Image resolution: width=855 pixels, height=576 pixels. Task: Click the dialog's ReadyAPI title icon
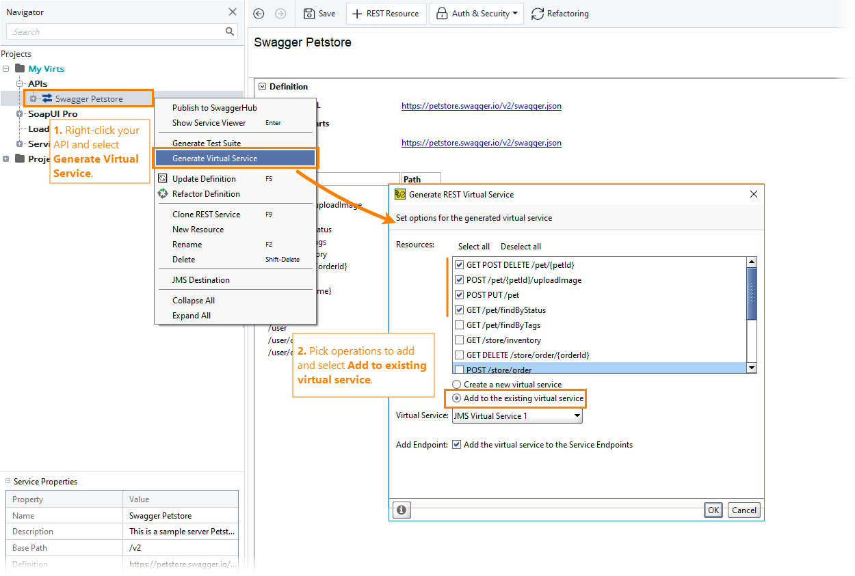pyautogui.click(x=400, y=194)
